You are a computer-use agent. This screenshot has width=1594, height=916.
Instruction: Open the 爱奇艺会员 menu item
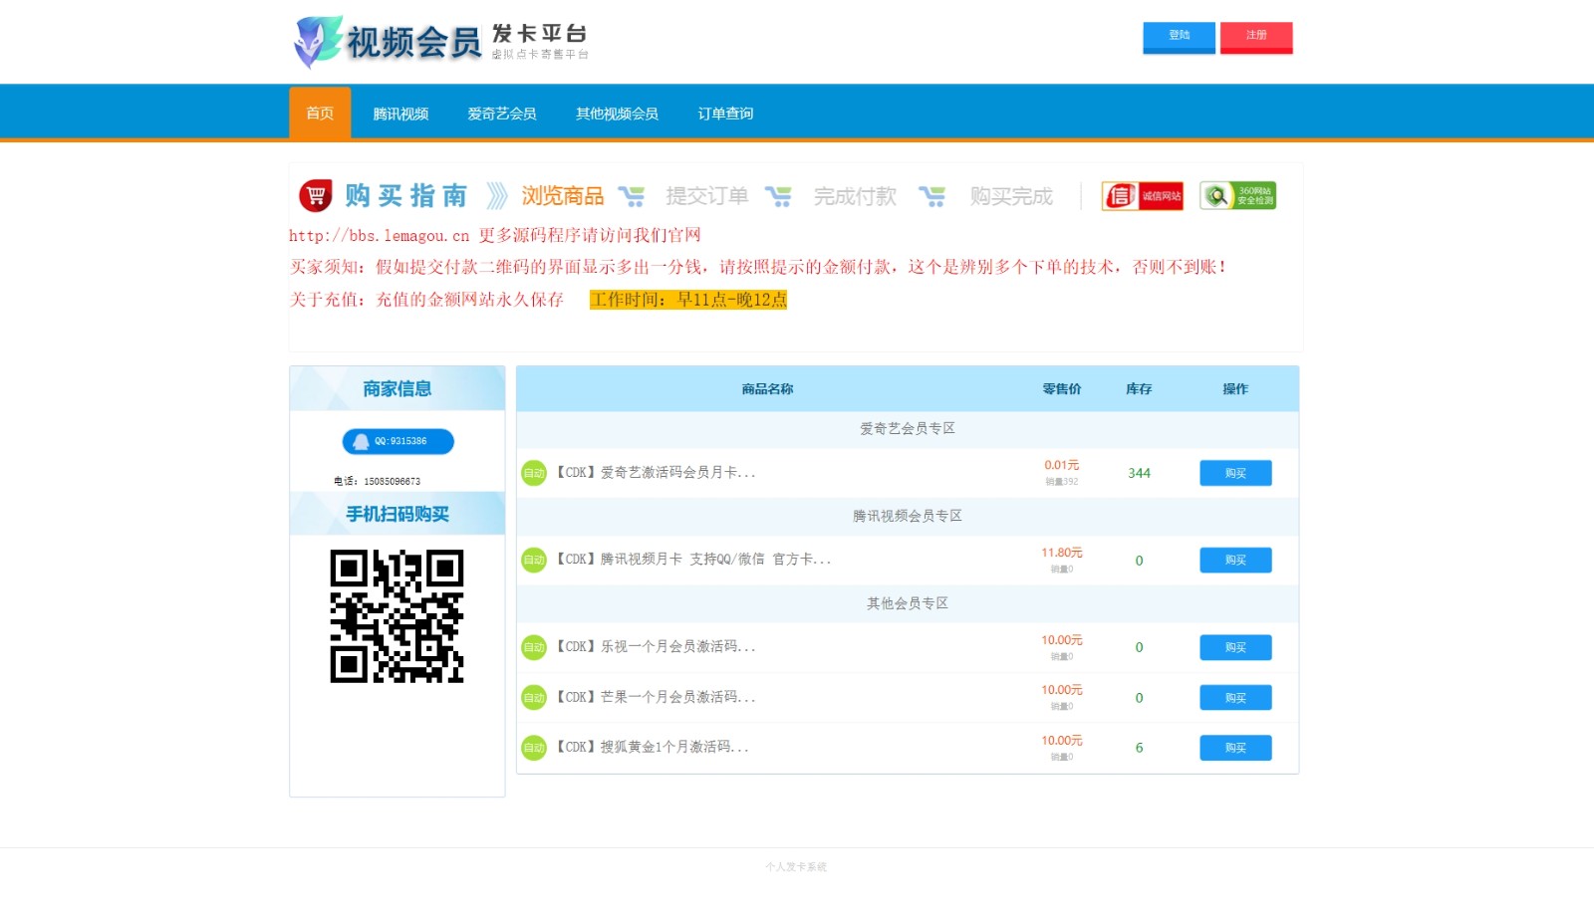502,114
